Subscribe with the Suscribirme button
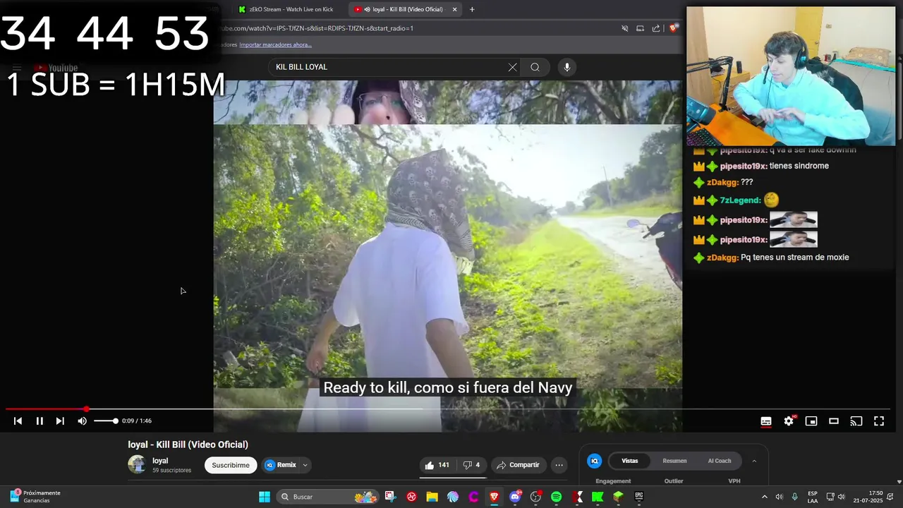The image size is (903, 508). coord(231,465)
